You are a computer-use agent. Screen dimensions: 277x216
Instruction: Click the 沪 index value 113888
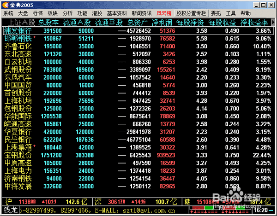click(27, 202)
